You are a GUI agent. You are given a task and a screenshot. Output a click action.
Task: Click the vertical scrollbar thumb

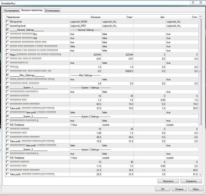[x=200, y=71]
